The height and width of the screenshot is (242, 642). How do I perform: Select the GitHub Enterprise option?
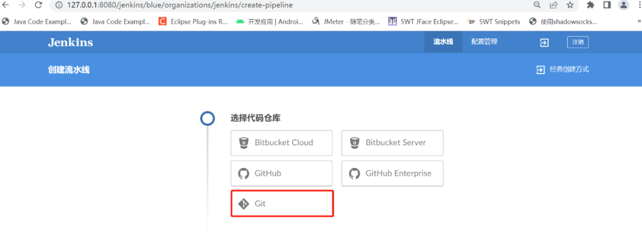coord(392,173)
